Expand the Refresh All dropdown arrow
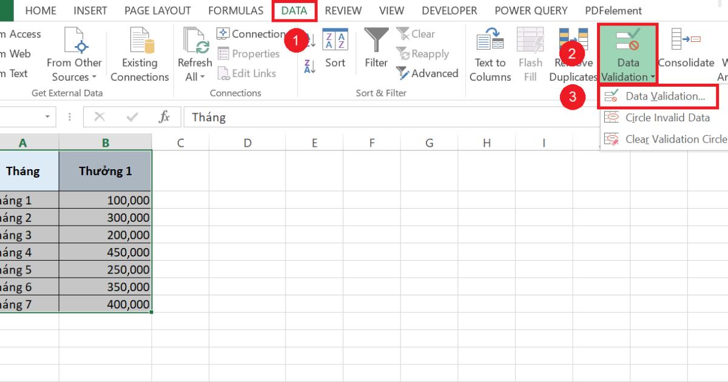728x382 pixels. coord(202,76)
